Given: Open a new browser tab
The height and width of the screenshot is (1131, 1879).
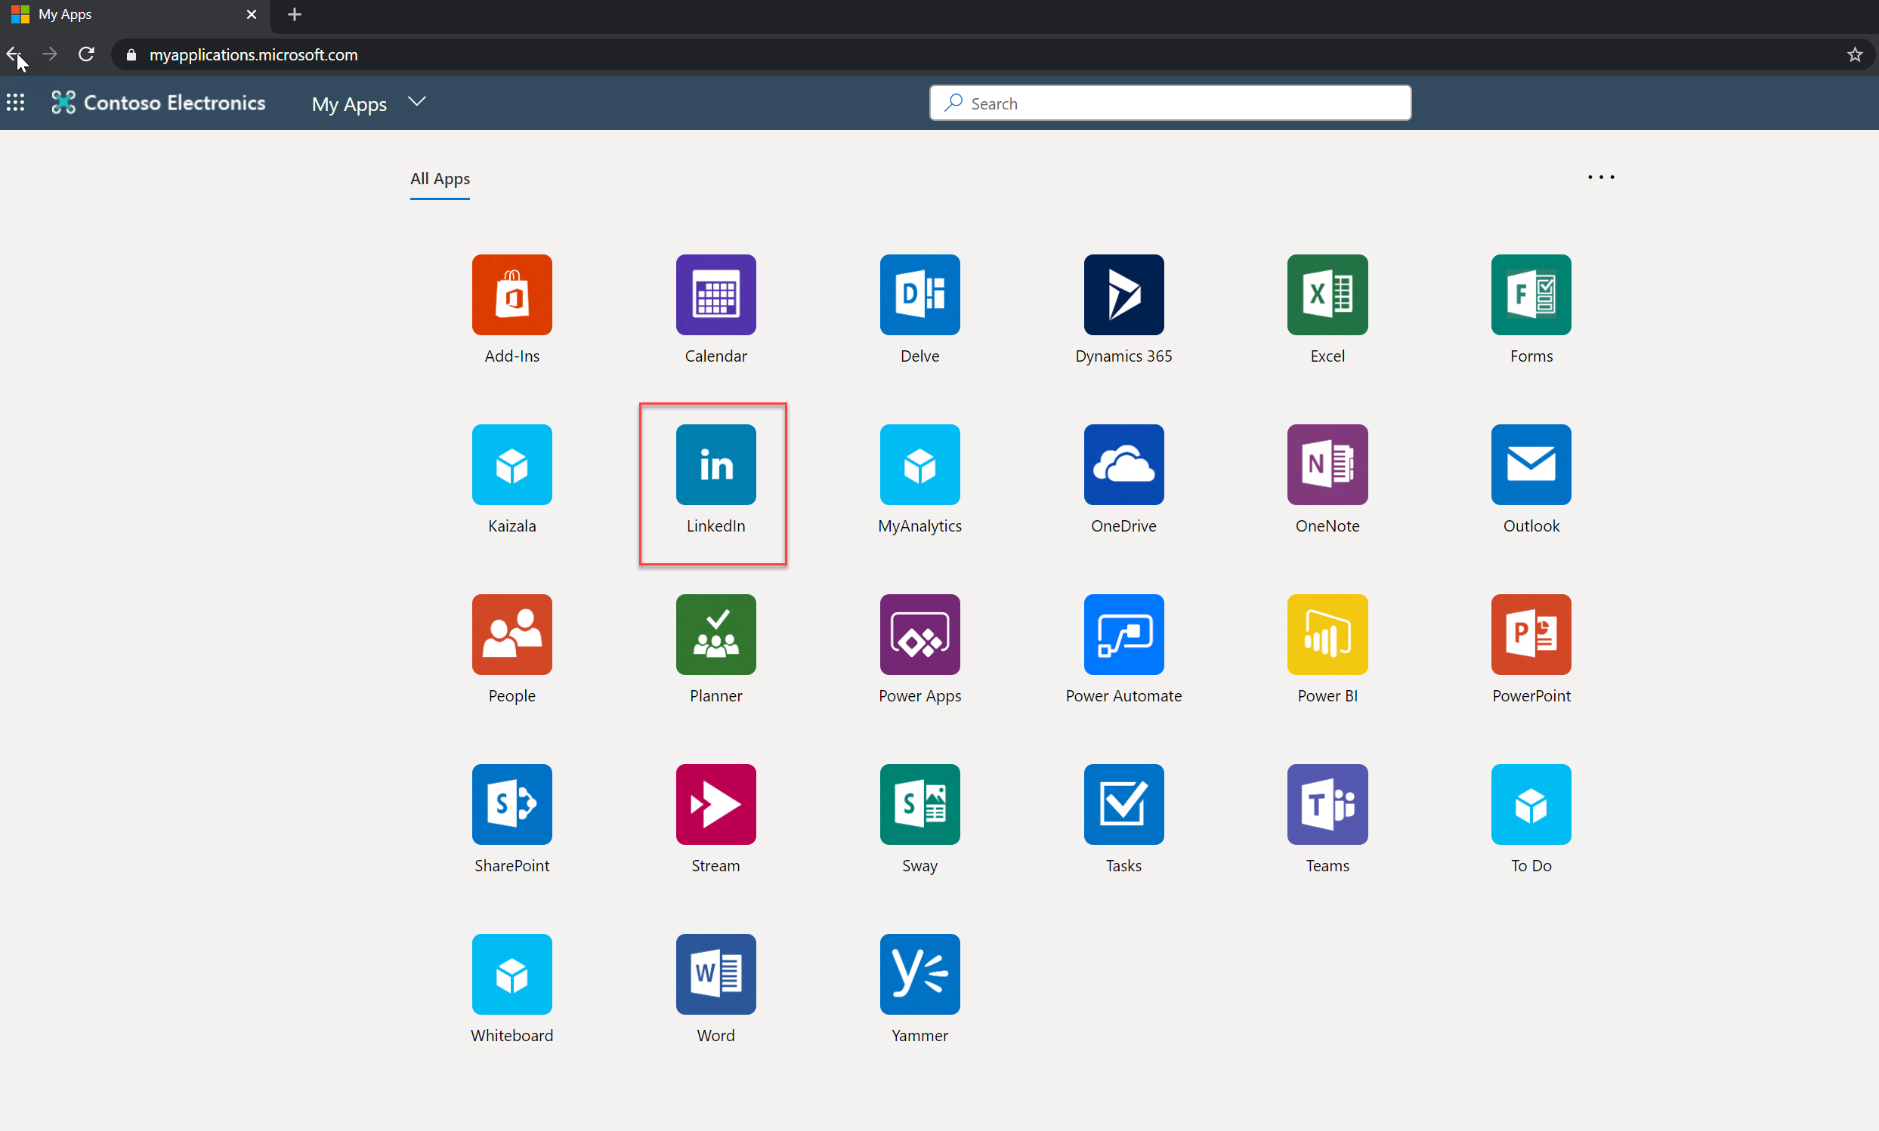Looking at the screenshot, I should pos(295,14).
